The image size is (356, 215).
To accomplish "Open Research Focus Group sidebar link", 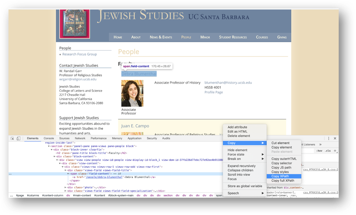I will click(x=80, y=54).
